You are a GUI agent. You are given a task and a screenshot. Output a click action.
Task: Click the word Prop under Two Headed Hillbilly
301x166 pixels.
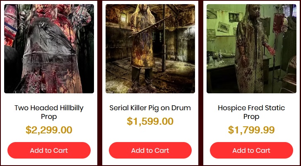(x=49, y=116)
